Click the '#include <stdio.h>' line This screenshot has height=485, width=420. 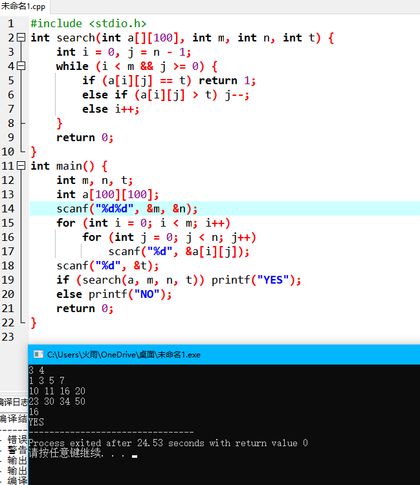89,23
